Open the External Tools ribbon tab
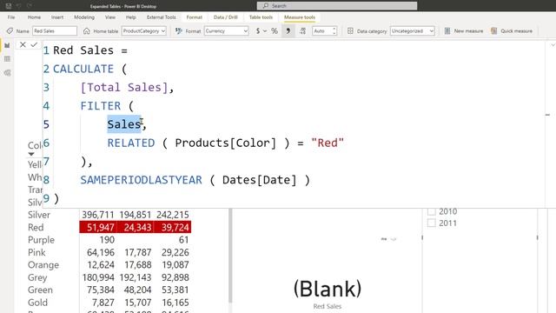The width and height of the screenshot is (556, 313). click(x=161, y=17)
